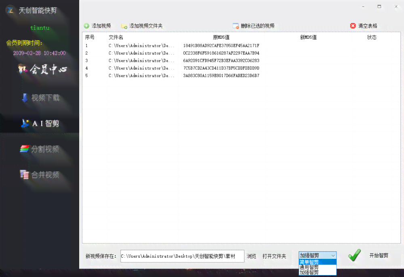The image size is (404, 277).
Task: Click the tiantu username text
Action: coord(40,28)
